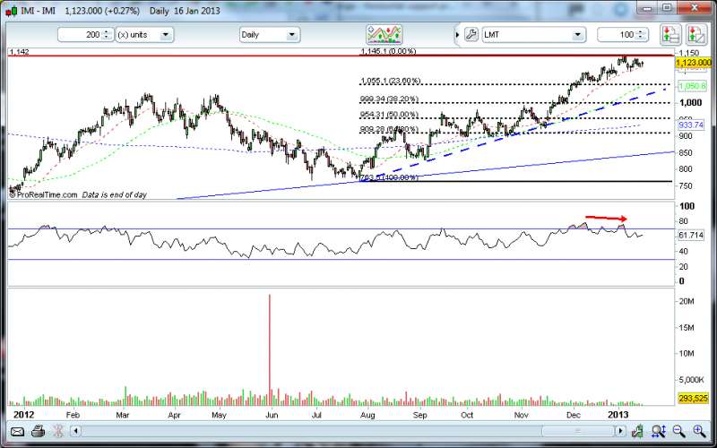Click the scrollbar left arrow button
This screenshot has width=717, height=448.
76,432
